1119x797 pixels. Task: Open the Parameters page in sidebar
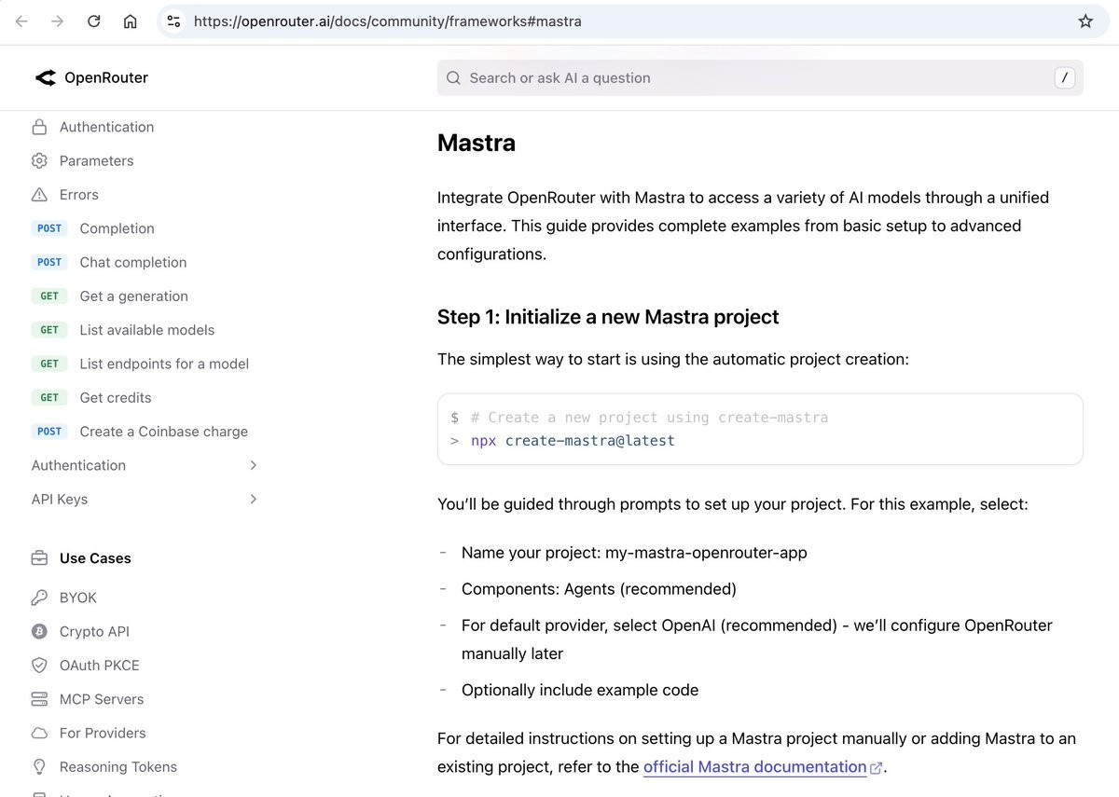coord(96,160)
